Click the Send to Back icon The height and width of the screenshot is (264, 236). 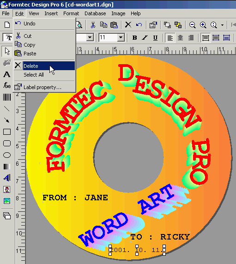(x=178, y=25)
